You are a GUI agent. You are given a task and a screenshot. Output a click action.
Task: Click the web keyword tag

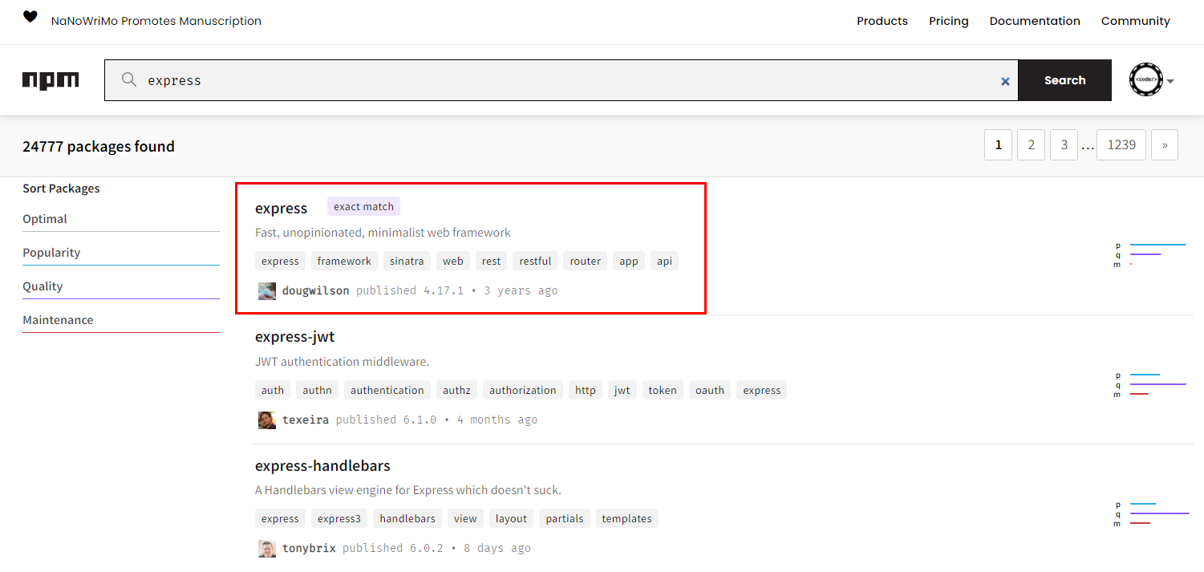pos(453,261)
